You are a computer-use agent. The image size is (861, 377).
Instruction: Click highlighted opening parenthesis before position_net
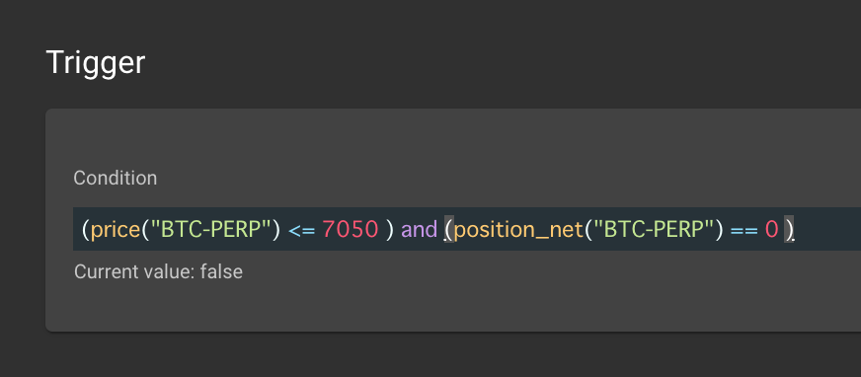pyautogui.click(x=449, y=229)
